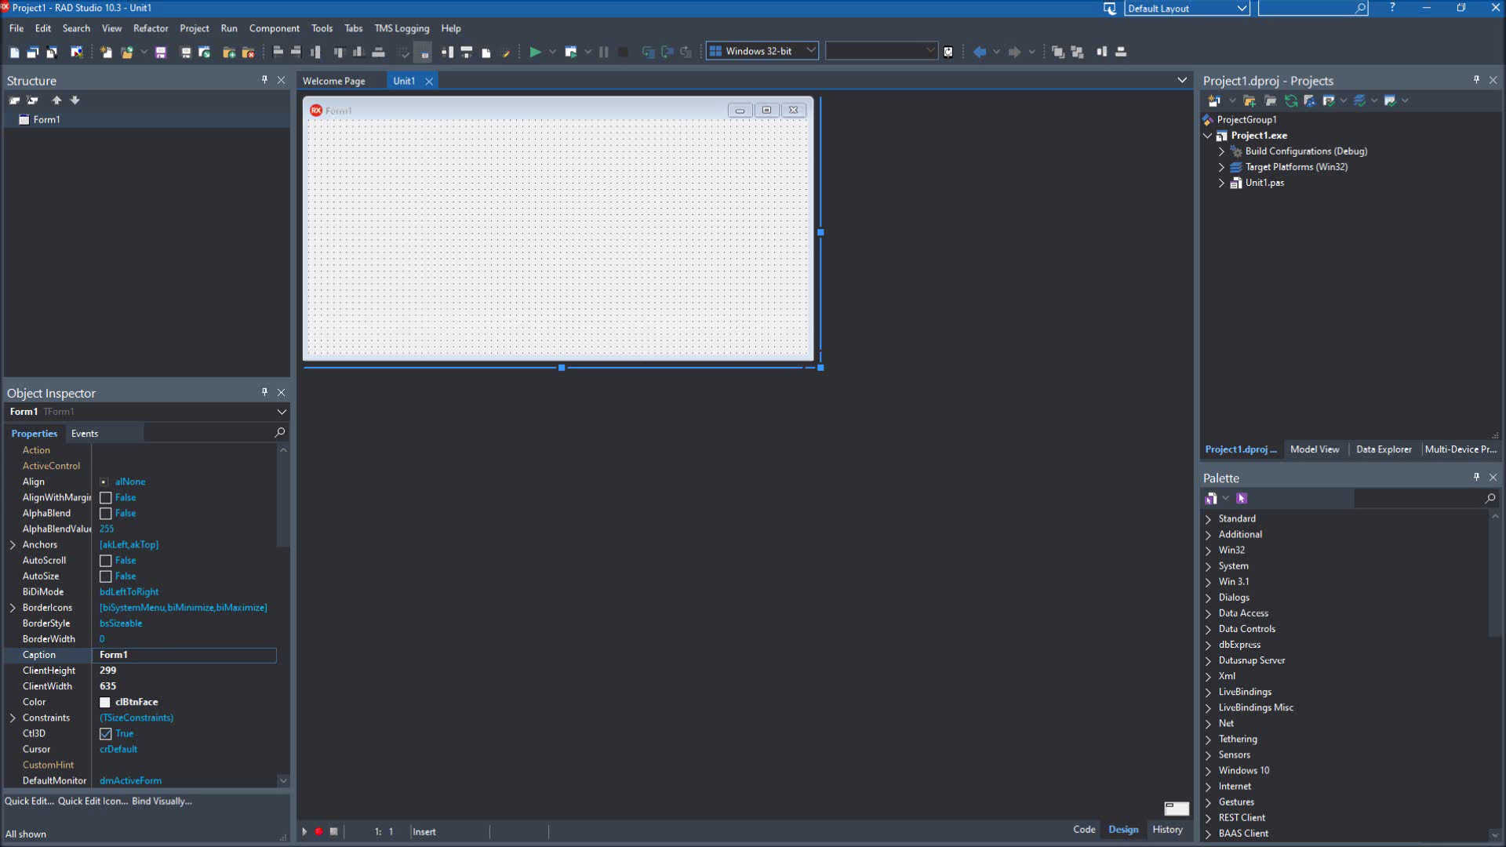Image resolution: width=1506 pixels, height=847 pixels.
Task: Click the green Run button in toolbar
Action: point(535,52)
